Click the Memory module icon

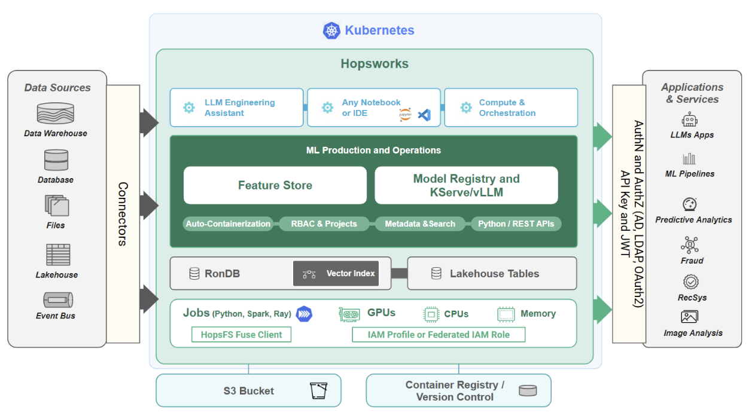pyautogui.click(x=506, y=314)
